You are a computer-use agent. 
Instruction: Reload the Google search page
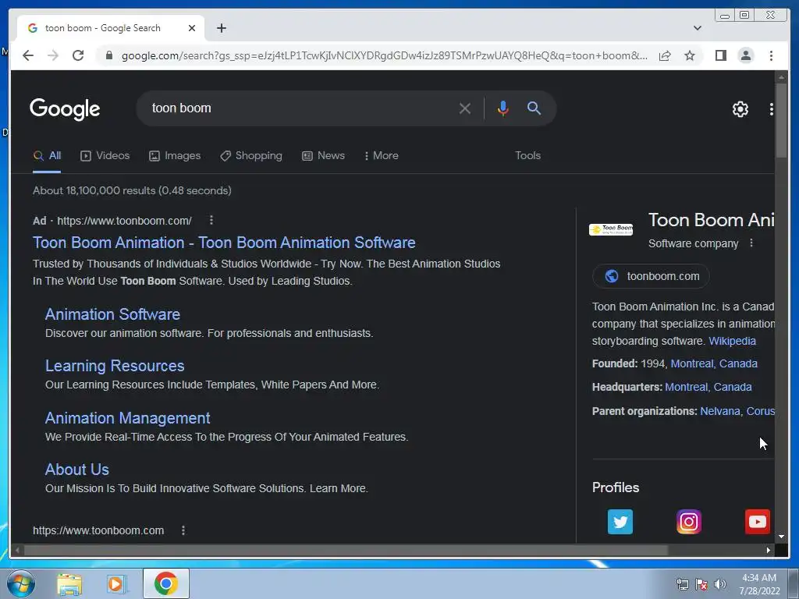pyautogui.click(x=78, y=55)
